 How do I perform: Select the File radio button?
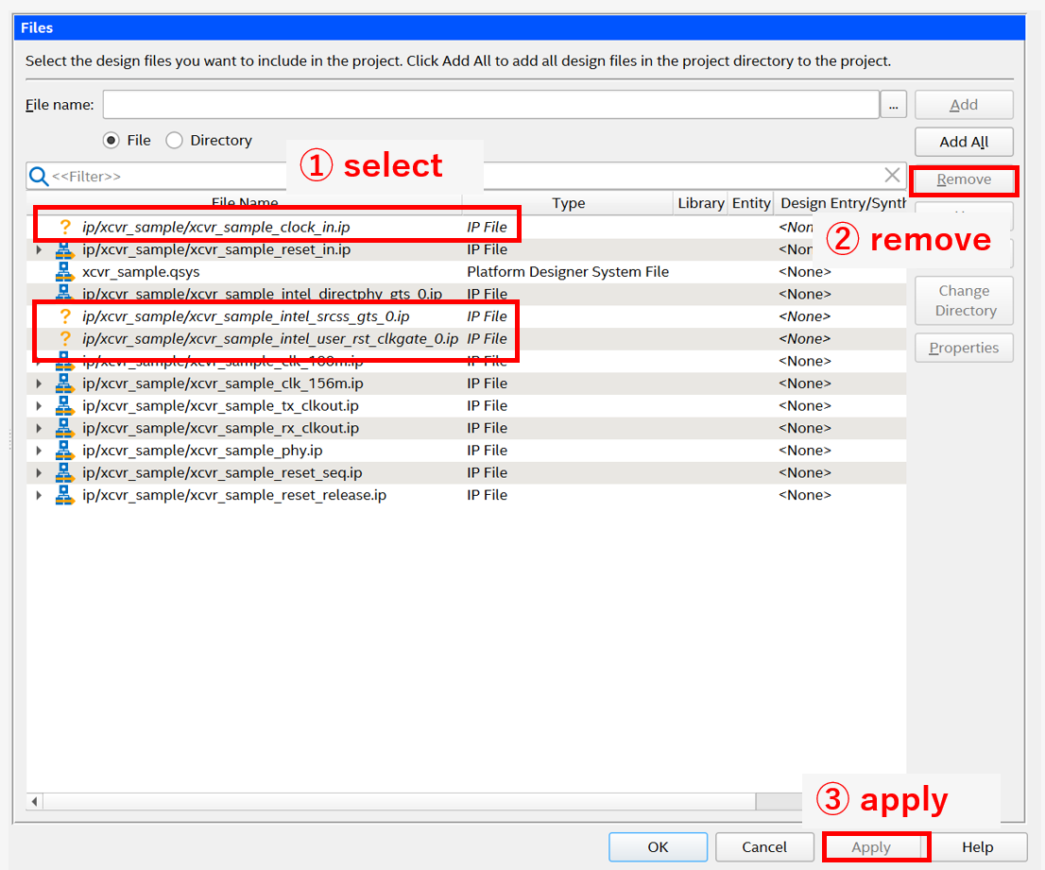pos(111,140)
